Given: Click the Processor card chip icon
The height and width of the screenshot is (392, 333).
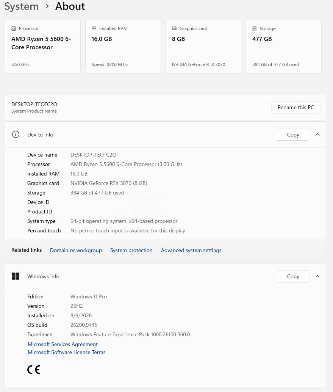Looking at the screenshot, I should click(14, 28).
